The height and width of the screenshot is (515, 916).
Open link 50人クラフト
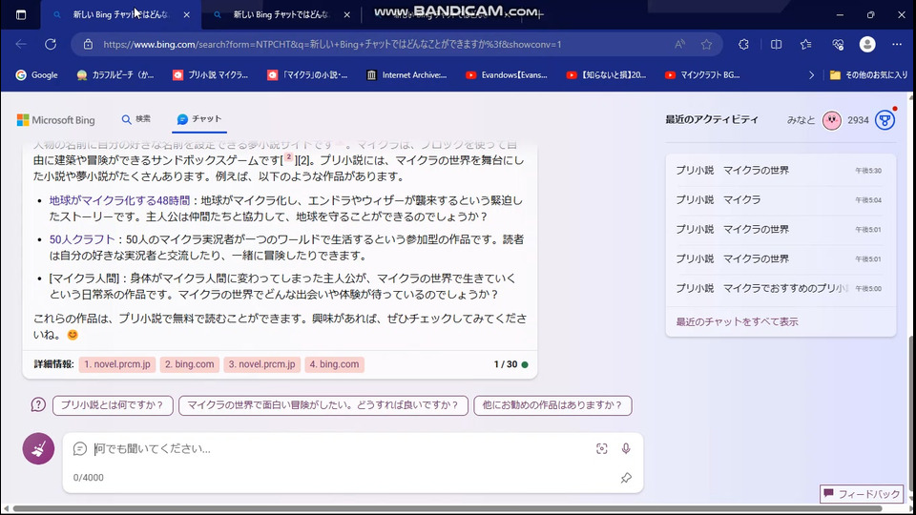[x=82, y=239]
